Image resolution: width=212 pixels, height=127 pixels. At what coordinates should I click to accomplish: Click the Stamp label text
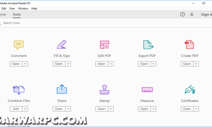(x=104, y=101)
